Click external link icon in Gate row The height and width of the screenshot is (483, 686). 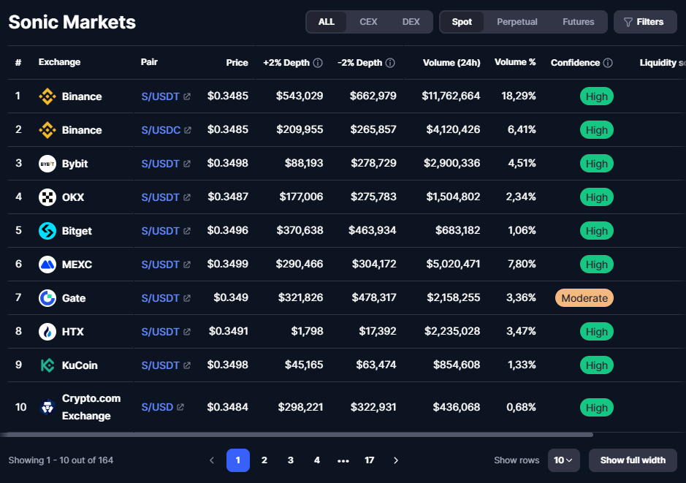coord(187,298)
